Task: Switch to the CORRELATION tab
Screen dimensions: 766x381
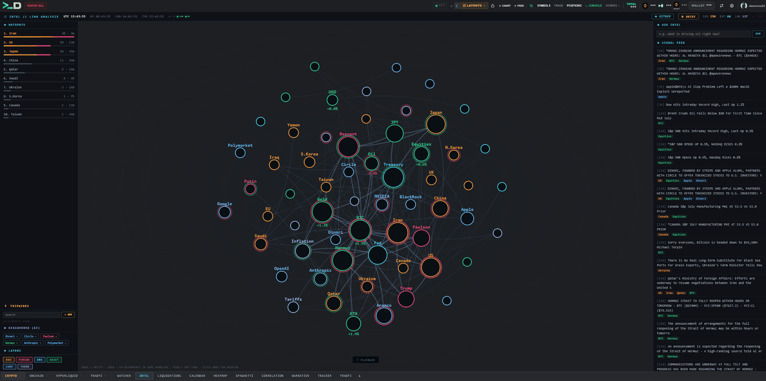Action: [x=272, y=376]
